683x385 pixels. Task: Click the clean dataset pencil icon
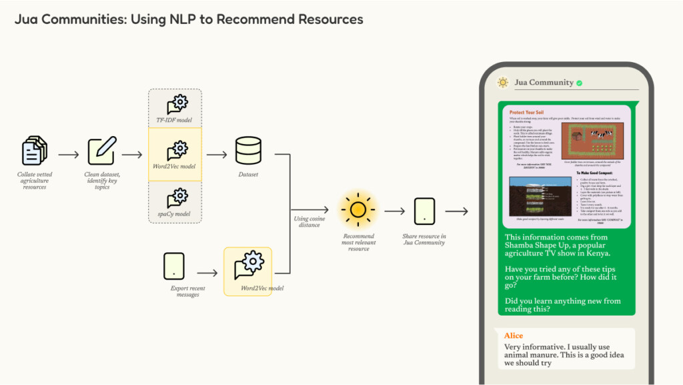tap(101, 150)
